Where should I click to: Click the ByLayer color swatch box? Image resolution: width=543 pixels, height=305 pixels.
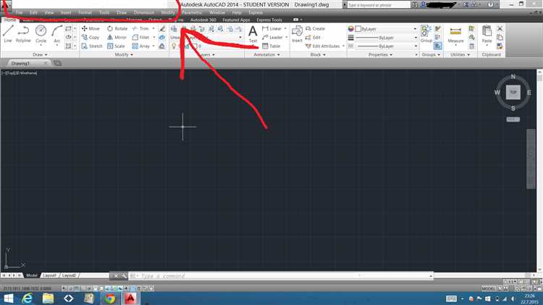point(358,29)
